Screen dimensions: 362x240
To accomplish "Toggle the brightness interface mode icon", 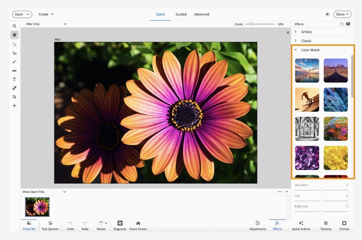I will pos(327,14).
